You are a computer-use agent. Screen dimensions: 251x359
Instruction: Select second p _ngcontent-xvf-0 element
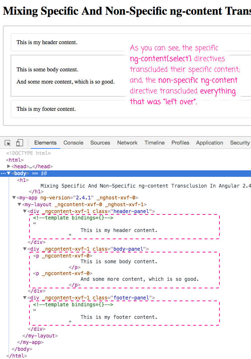[x=63, y=273]
